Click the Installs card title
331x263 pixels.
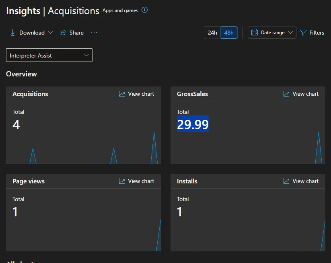tap(187, 181)
